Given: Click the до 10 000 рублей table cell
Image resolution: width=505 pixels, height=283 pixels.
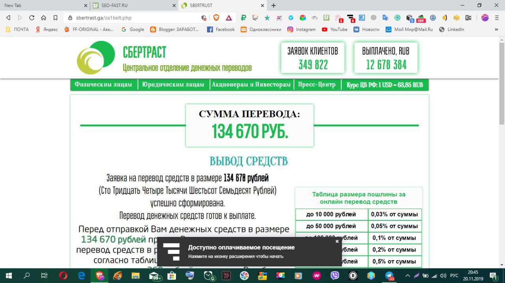Looking at the screenshot, I should pyautogui.click(x=331, y=215).
